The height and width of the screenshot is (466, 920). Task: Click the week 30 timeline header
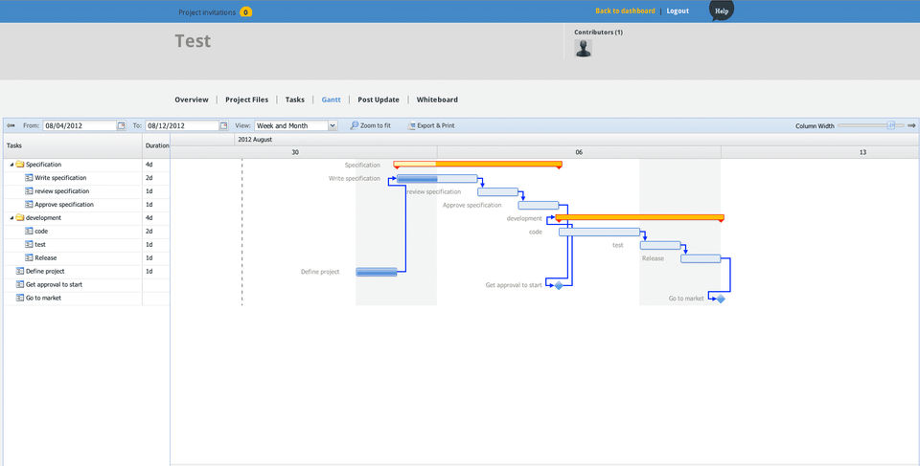coord(295,152)
